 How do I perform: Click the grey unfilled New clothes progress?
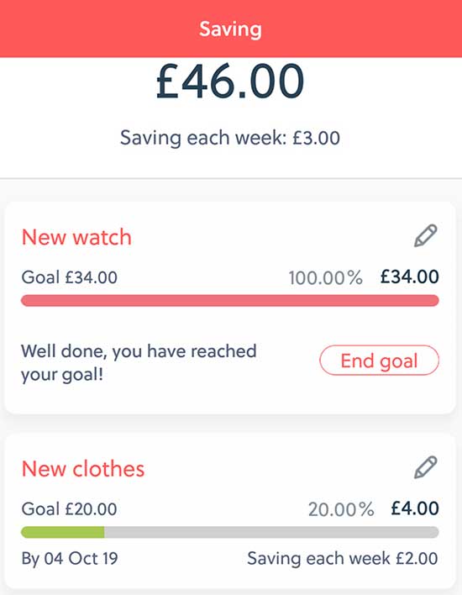271,532
